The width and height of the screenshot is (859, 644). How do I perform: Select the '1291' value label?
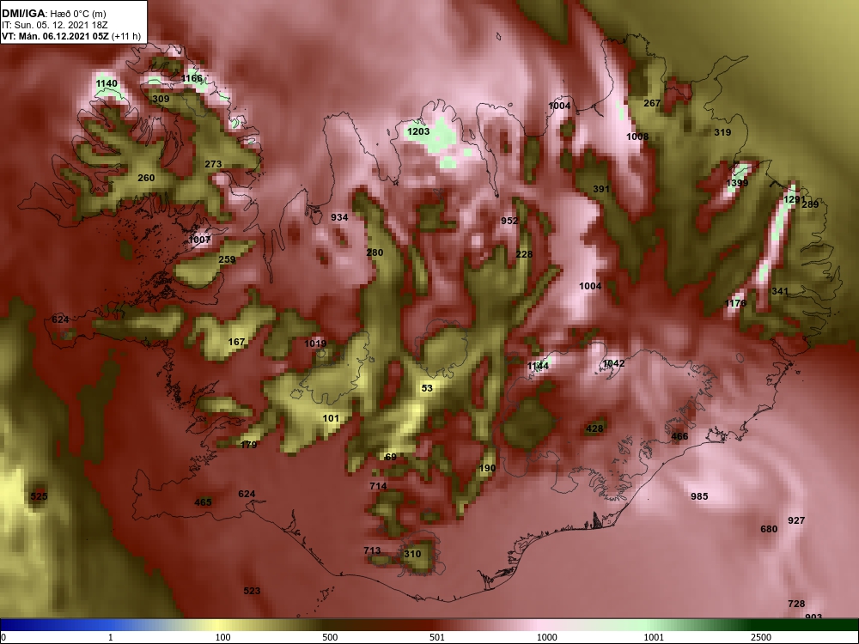[x=795, y=200]
